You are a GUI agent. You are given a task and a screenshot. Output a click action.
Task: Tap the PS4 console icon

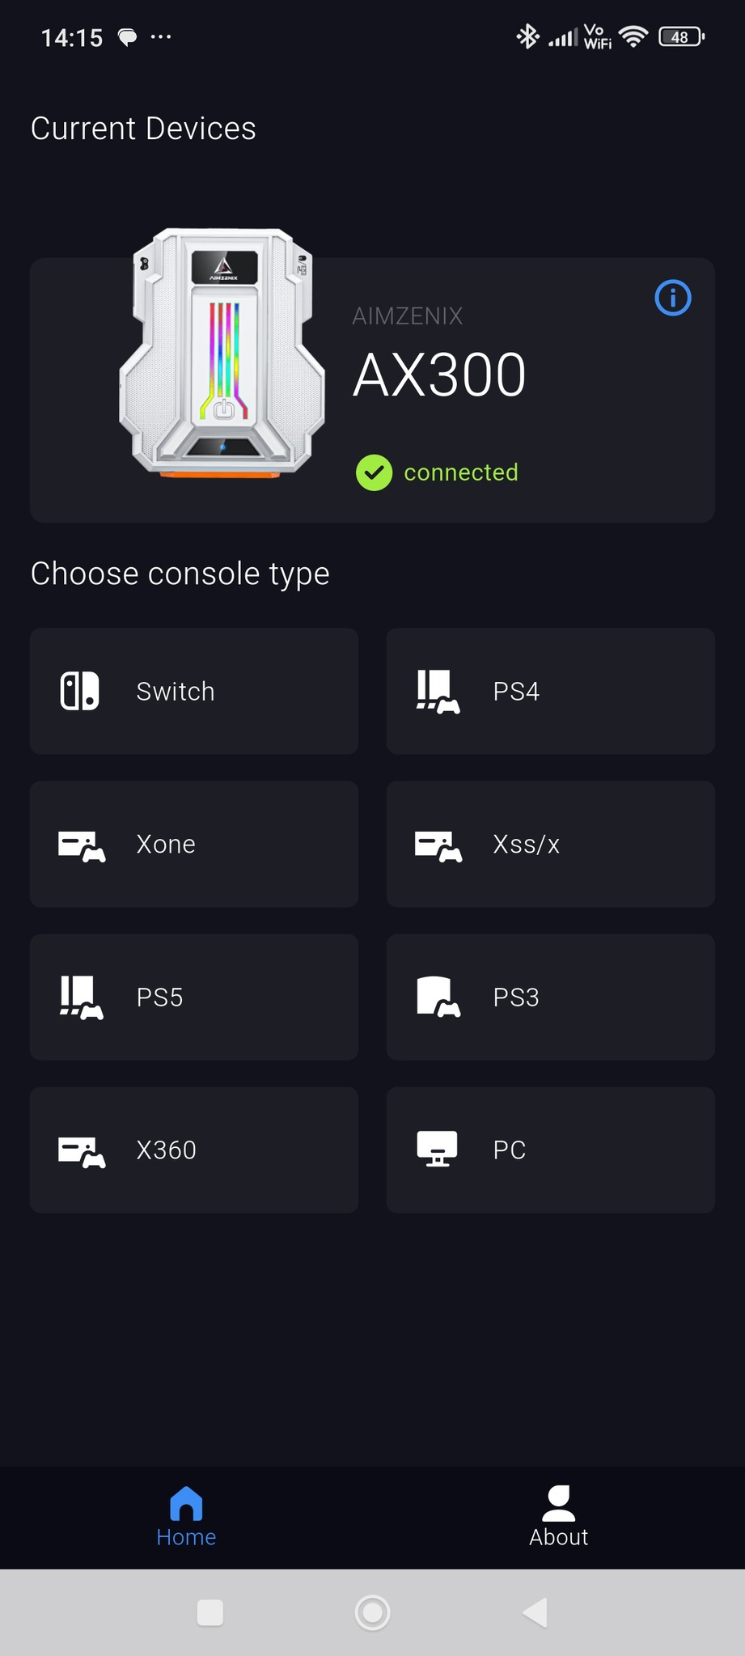point(438,692)
